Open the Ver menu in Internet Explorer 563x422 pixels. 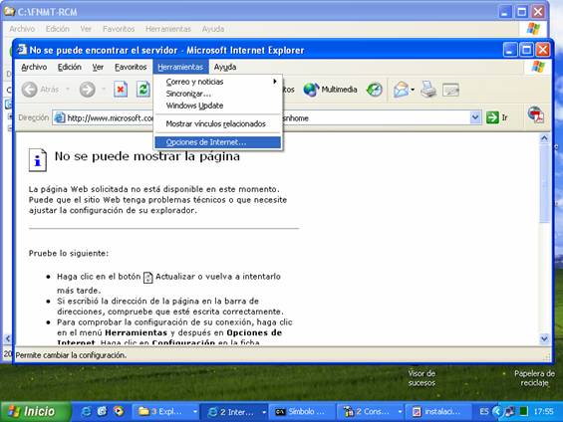(98, 67)
